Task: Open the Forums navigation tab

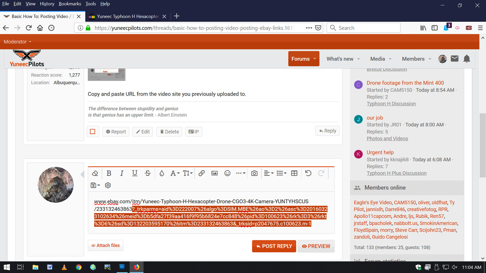Action: coord(300,59)
